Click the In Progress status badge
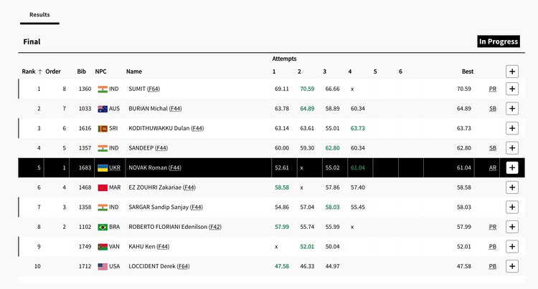 (x=498, y=41)
